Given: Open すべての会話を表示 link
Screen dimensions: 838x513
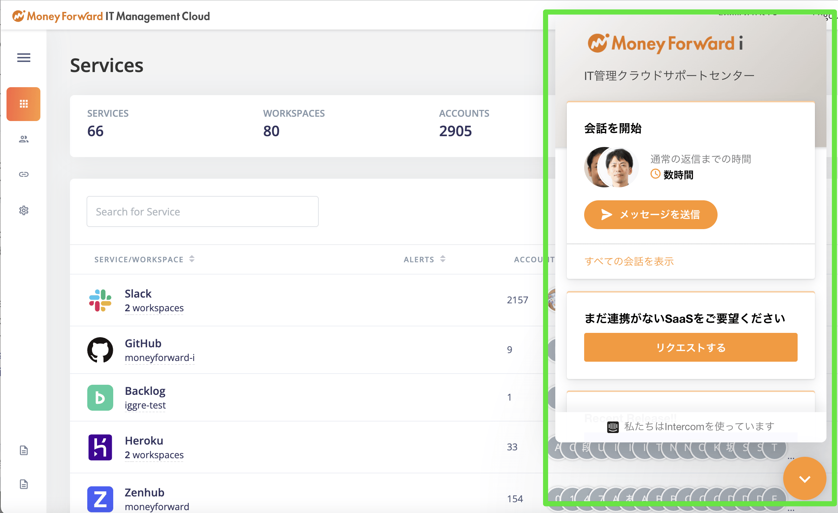Looking at the screenshot, I should pos(629,261).
